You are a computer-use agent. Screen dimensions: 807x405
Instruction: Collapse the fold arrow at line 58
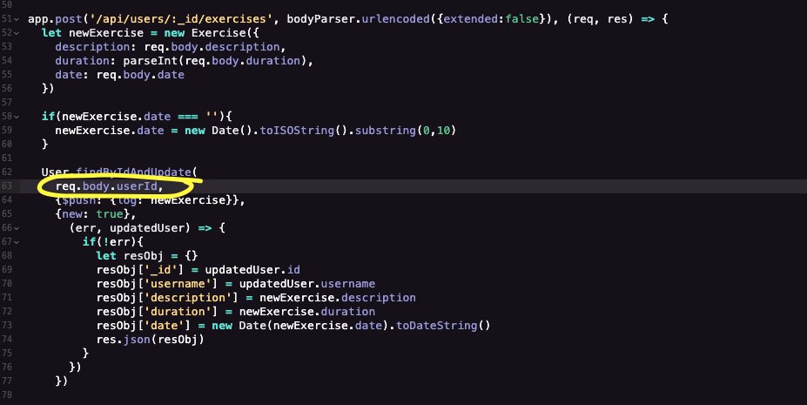[17, 117]
